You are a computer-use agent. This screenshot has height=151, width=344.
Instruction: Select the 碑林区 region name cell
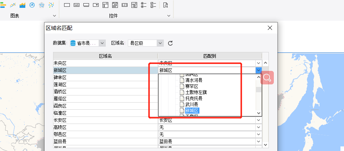105,78
